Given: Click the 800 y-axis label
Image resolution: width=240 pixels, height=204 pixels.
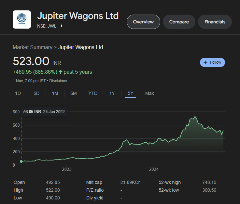Looking at the screenshot, I should tap(16, 112).
